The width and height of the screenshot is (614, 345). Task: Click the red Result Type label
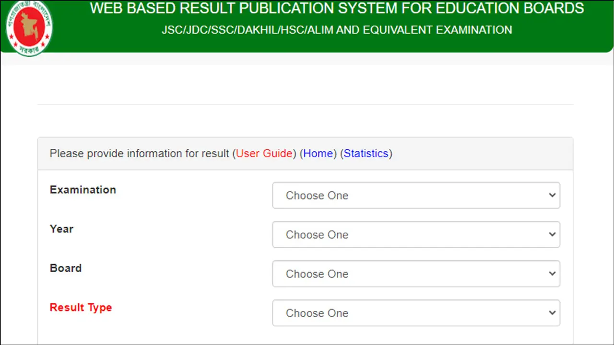[81, 308]
